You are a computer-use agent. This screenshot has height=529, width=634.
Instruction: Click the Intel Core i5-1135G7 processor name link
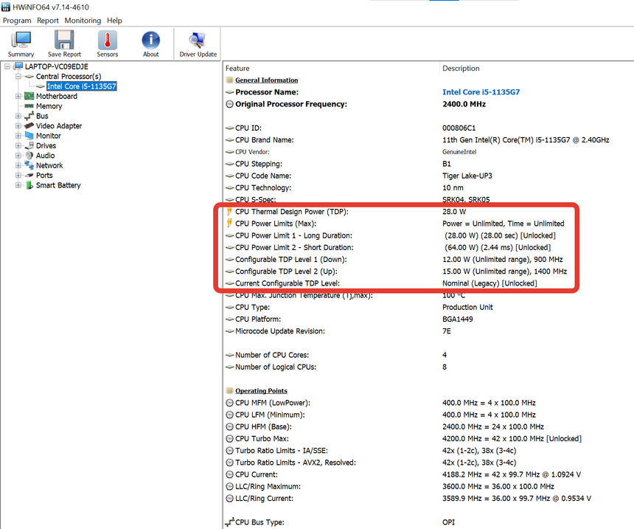pyautogui.click(x=481, y=92)
